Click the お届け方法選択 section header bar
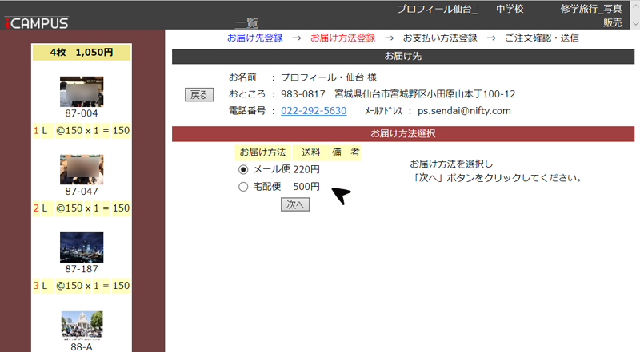Screen dimensions: 640x352 (403, 133)
